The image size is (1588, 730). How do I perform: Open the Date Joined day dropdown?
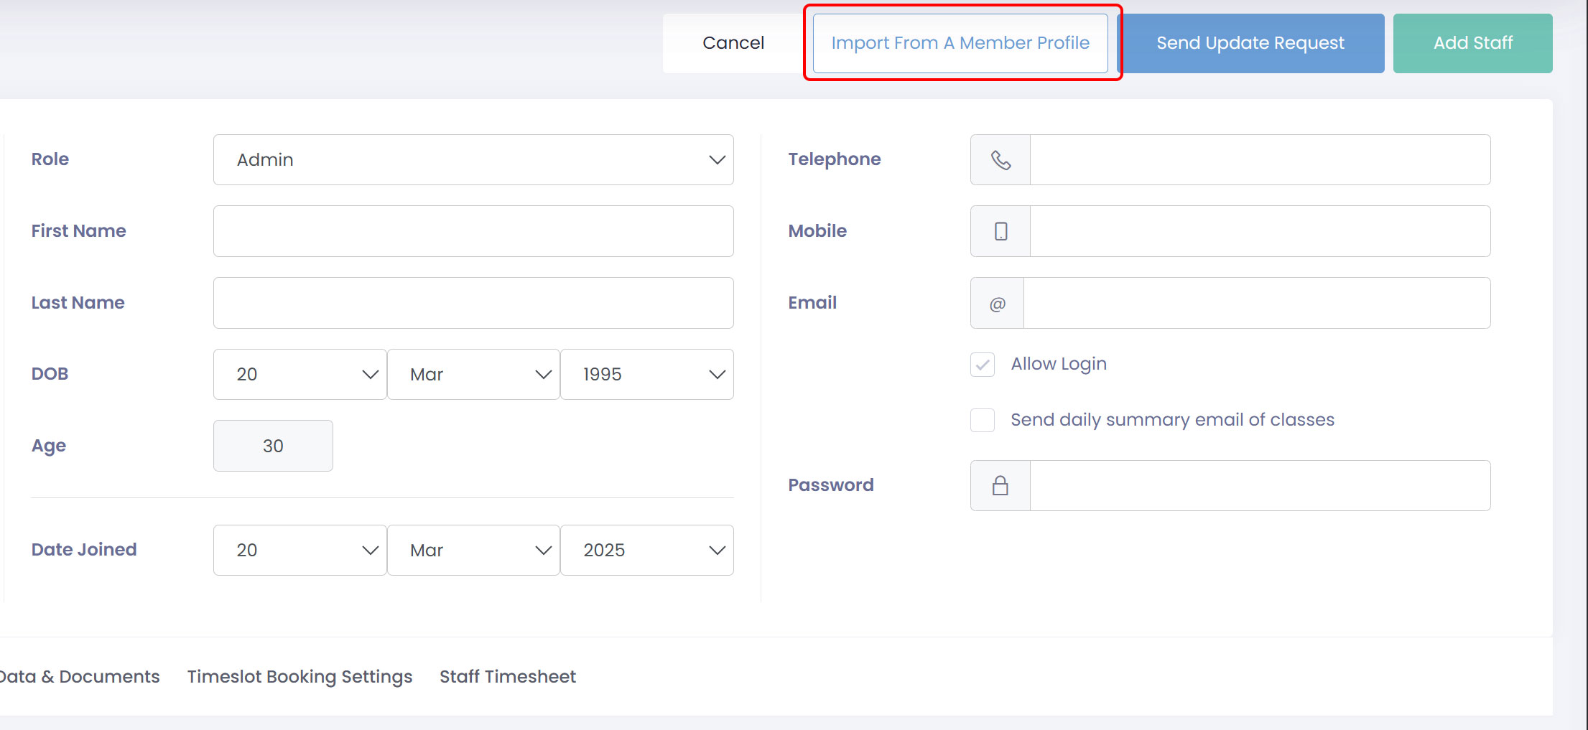[300, 550]
